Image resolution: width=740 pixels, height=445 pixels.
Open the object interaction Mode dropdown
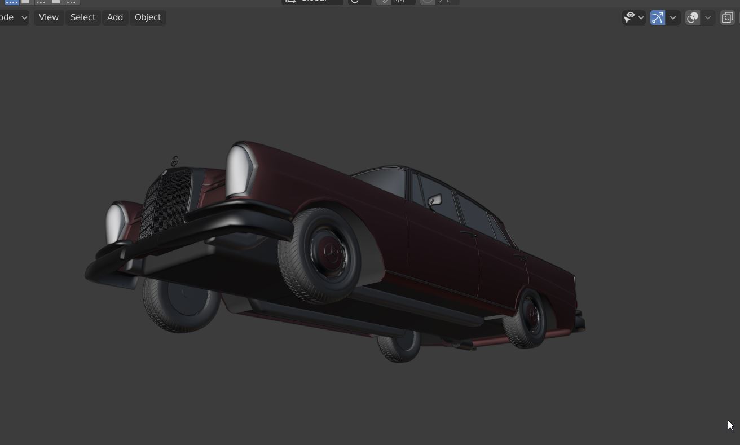coord(14,17)
